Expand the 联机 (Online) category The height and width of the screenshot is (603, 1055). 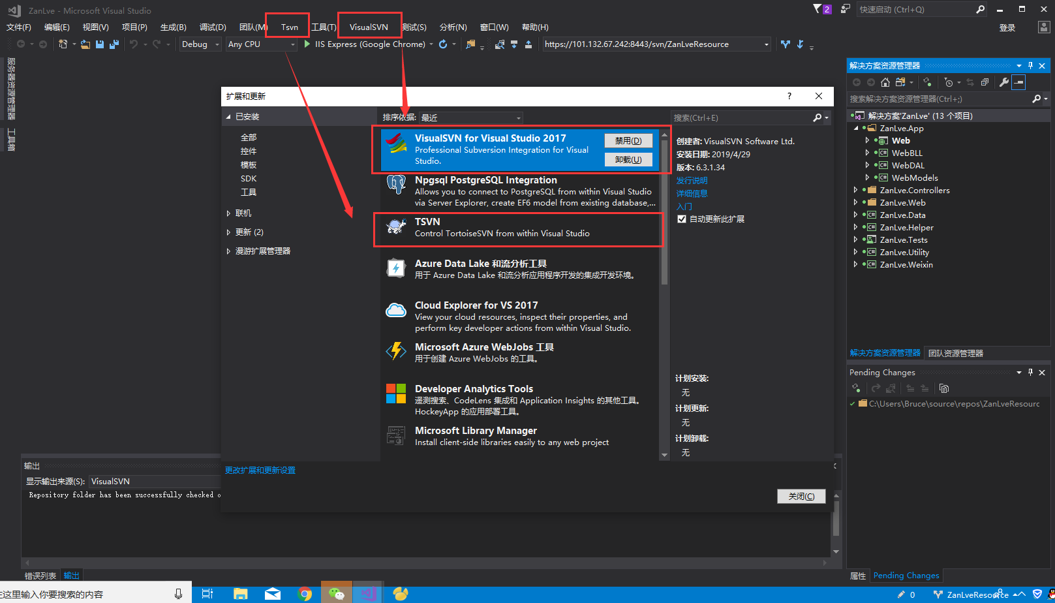228,213
